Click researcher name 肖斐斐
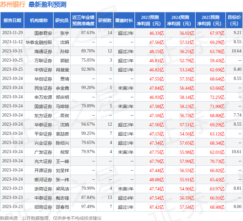The height and width of the screenshot is (221, 243). (62, 70)
